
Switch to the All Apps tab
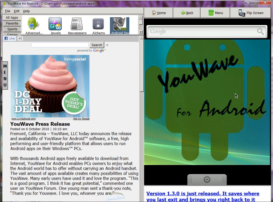[x=12, y=18]
